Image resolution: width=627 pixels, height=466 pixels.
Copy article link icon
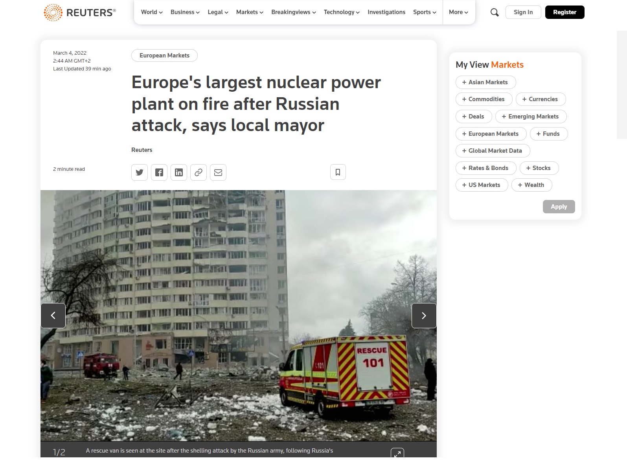pos(199,172)
